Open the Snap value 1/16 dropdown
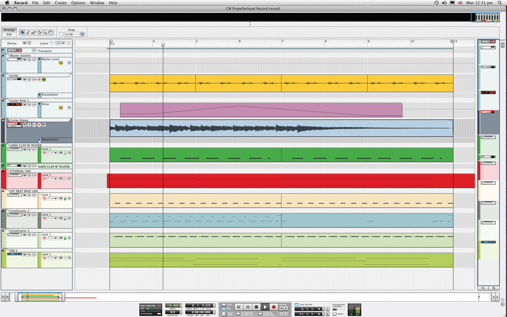 pyautogui.click(x=73, y=34)
